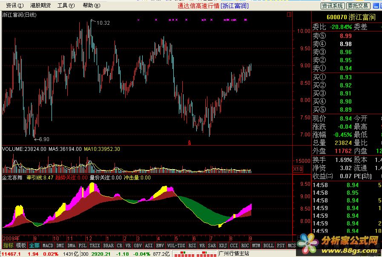Click the 冲击量:0.00 indicator value
Viewport: 382px width, 257px height.
click(137, 177)
